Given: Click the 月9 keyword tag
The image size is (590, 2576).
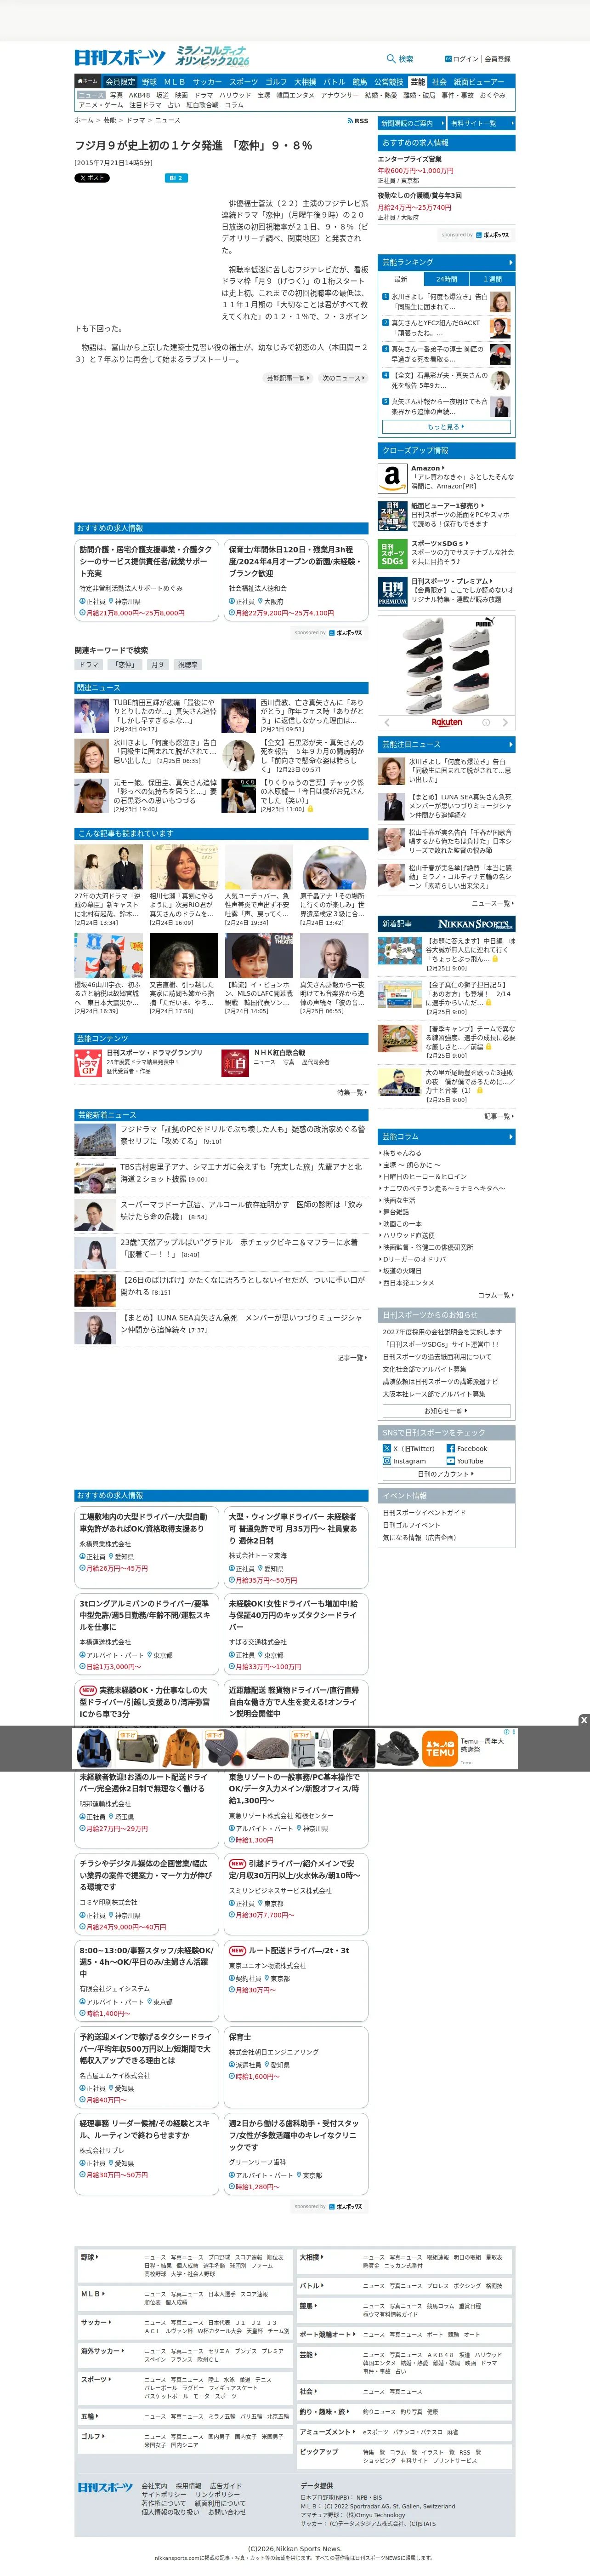Looking at the screenshot, I should point(157,665).
